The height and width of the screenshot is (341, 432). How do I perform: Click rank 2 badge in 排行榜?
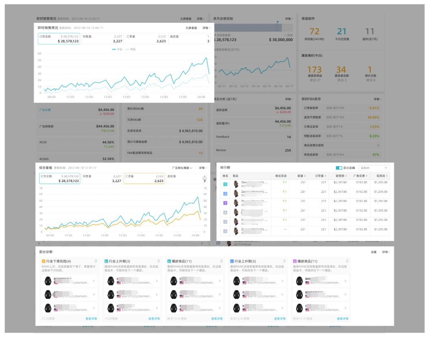225,194
